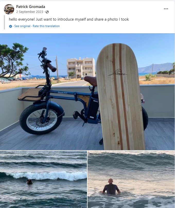Click the Patrick Gromada author name
Screen dimensions: 175x208
[31, 7]
